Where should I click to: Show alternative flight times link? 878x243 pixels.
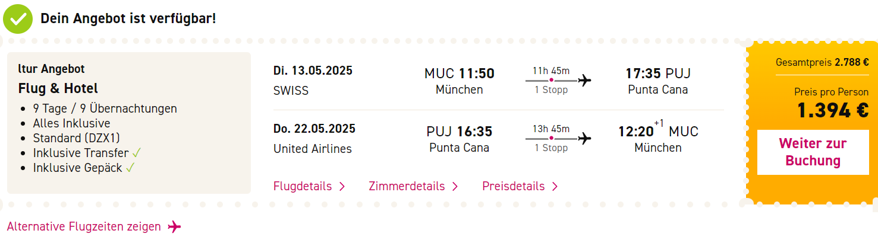(84, 226)
